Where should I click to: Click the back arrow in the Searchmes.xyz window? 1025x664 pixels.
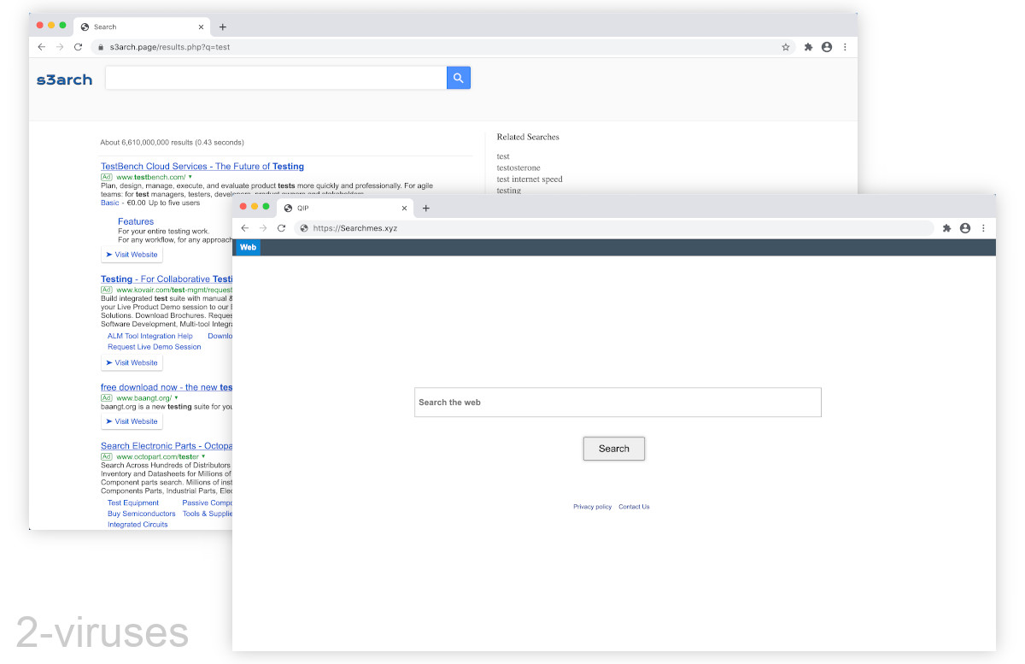tap(244, 228)
